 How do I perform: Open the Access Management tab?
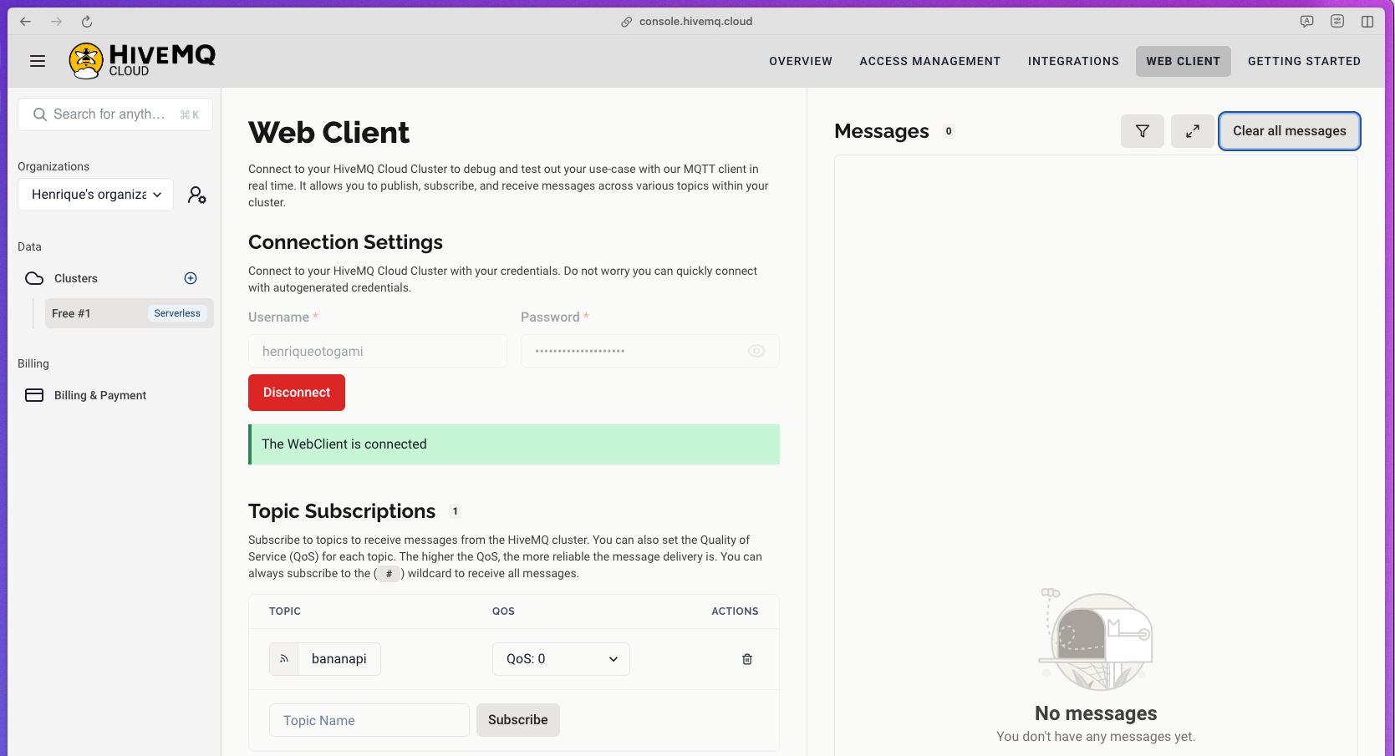tap(930, 61)
